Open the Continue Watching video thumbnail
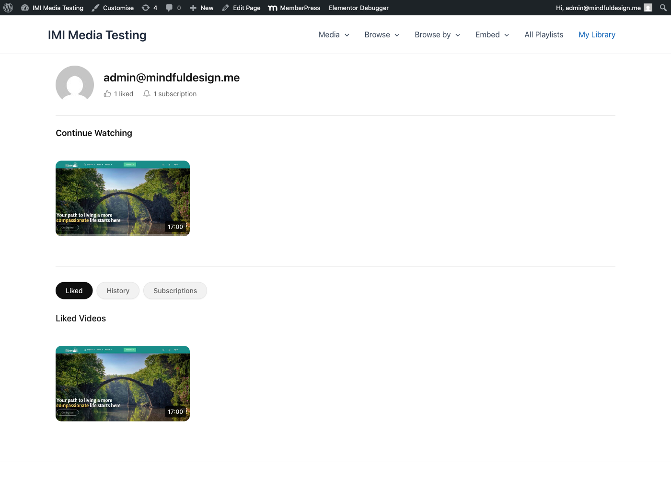The image size is (671, 479). tap(123, 198)
